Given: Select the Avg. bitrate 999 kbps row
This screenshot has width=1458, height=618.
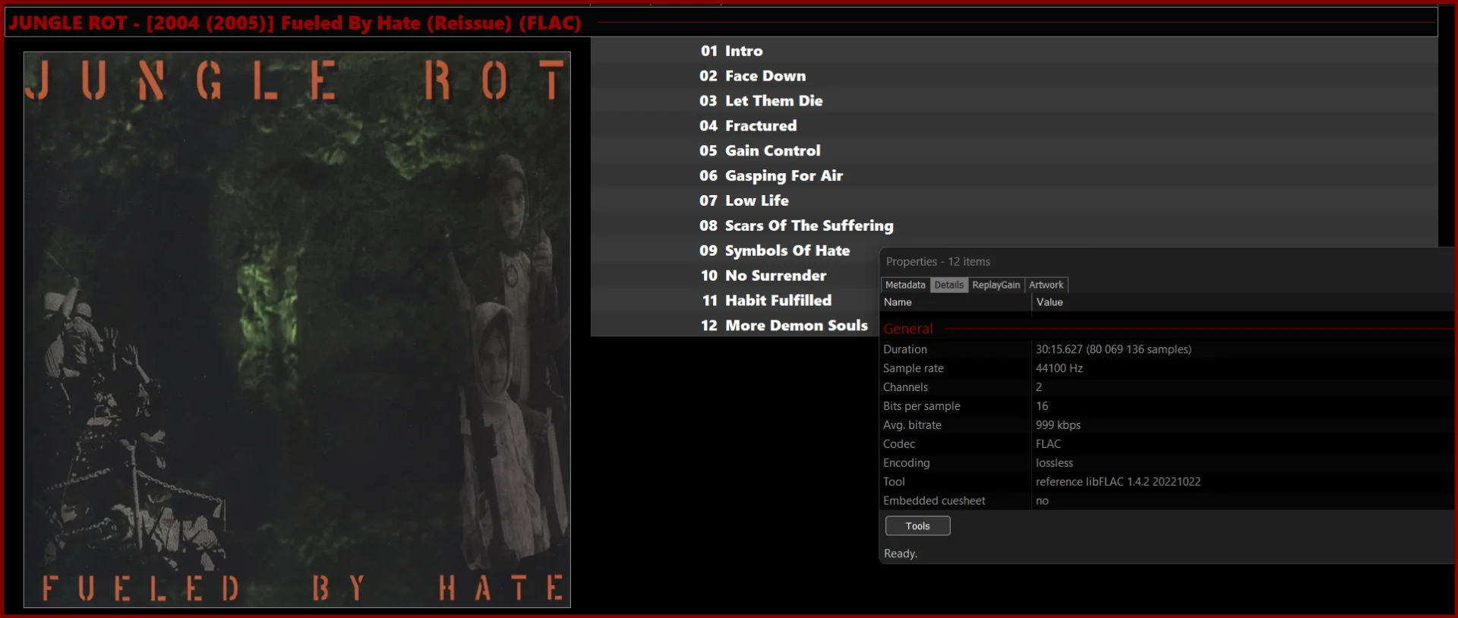Looking at the screenshot, I should [x=1167, y=425].
